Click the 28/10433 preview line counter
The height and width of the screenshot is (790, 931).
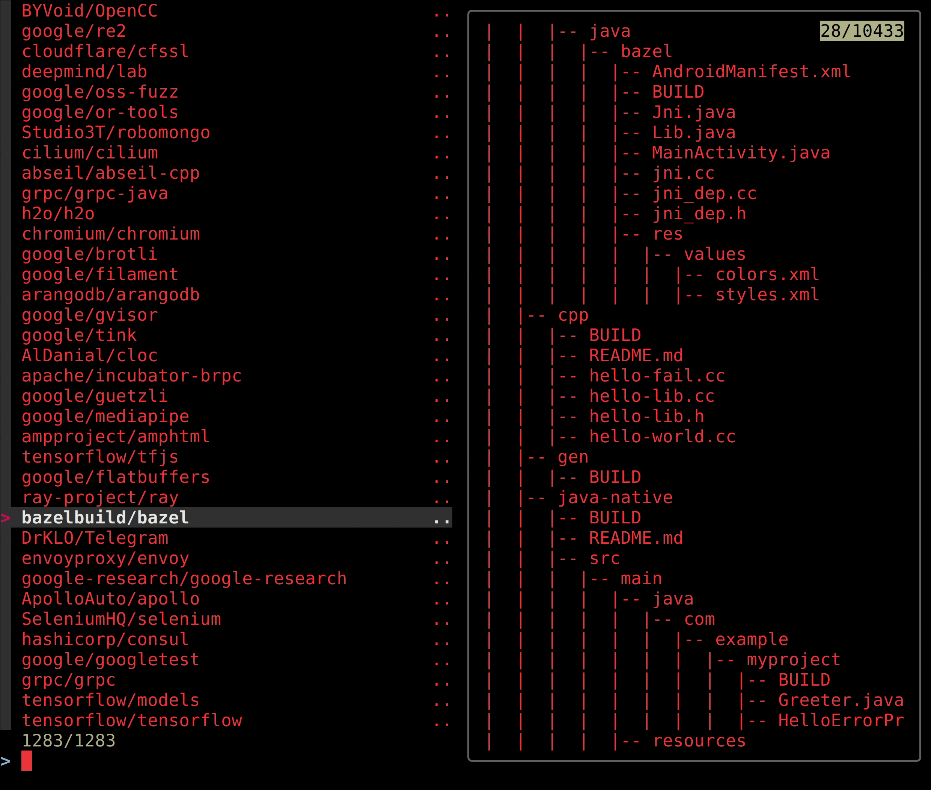pyautogui.click(x=862, y=31)
